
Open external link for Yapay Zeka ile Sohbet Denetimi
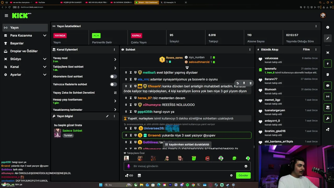115,93
